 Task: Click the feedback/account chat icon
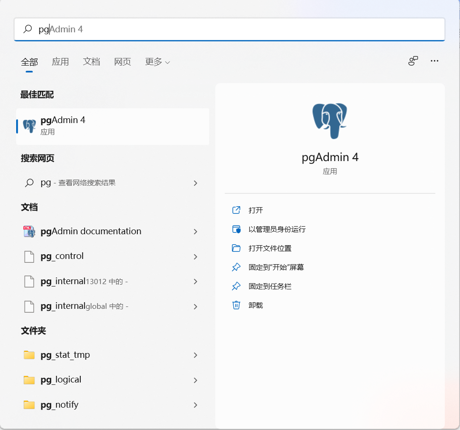pos(413,61)
